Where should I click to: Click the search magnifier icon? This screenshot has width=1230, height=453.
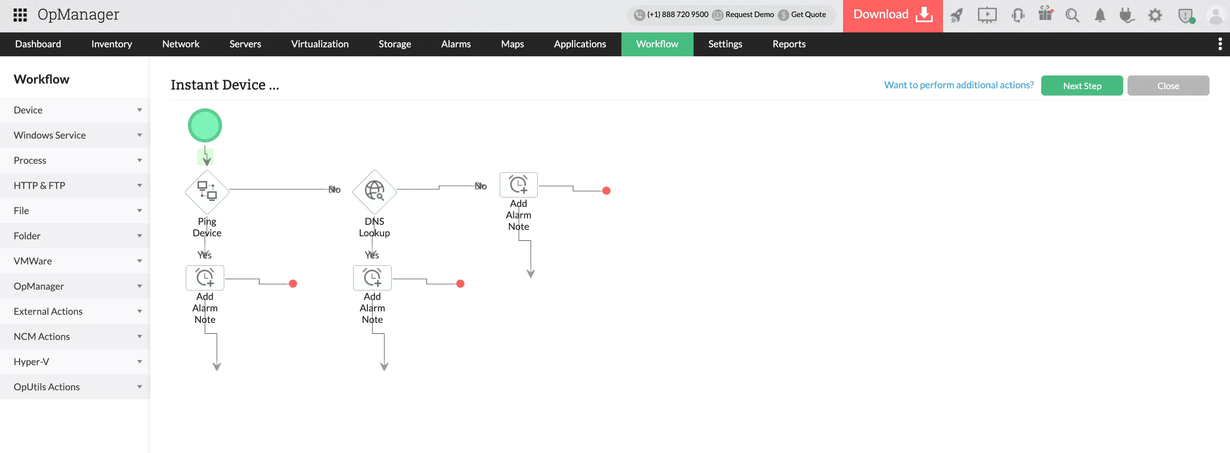click(1072, 15)
